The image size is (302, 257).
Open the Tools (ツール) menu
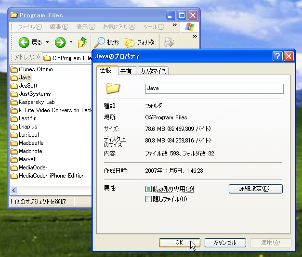click(154, 27)
